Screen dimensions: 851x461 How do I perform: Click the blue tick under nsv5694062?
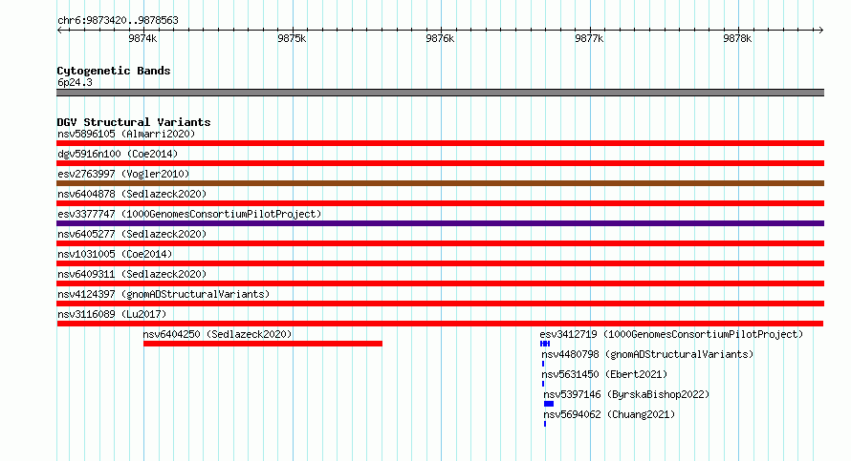coord(544,424)
